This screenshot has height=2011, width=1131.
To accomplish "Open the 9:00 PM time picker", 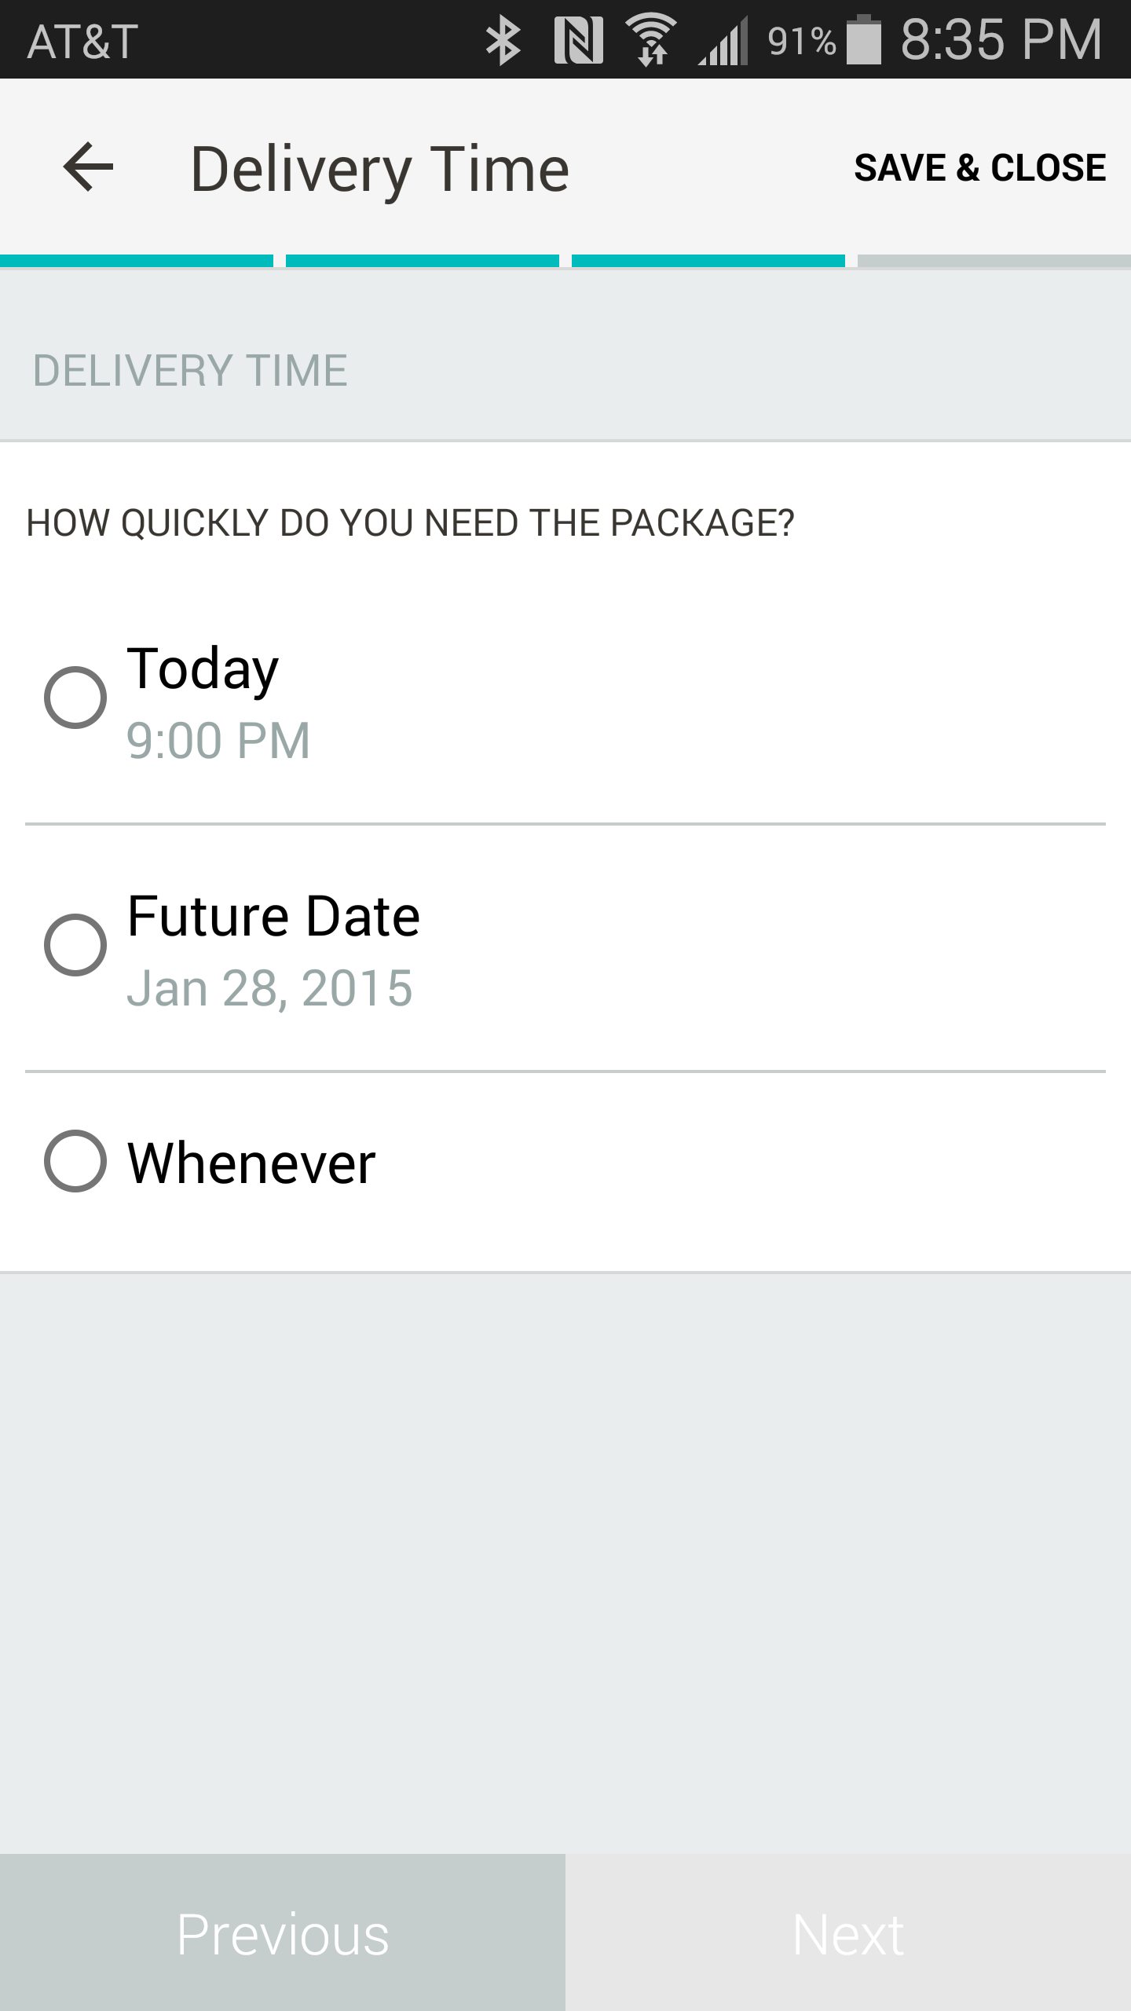I will (x=218, y=741).
